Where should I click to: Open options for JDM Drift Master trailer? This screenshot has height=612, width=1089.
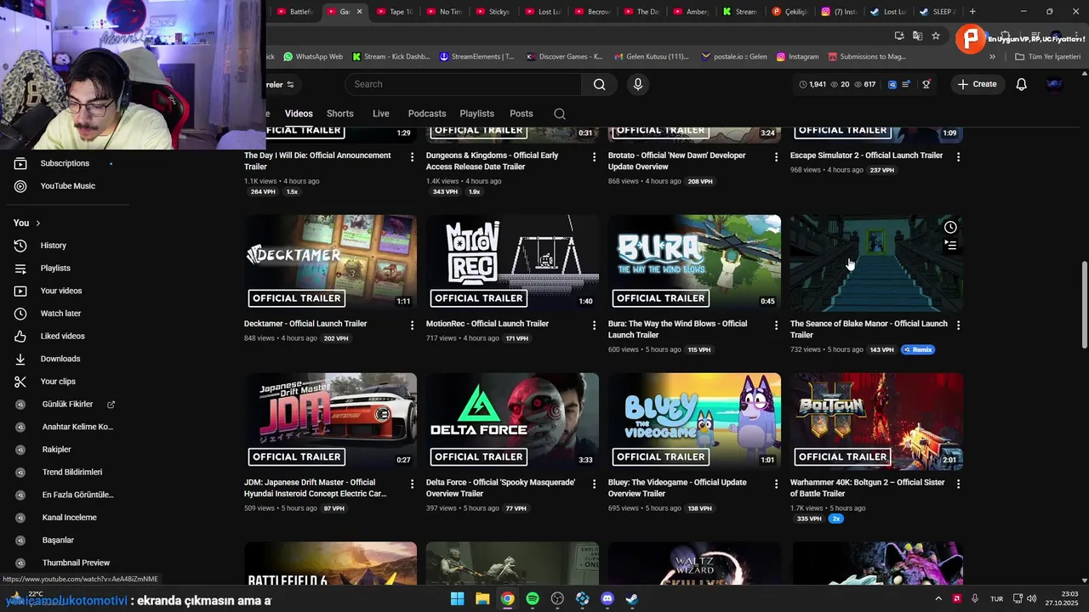pos(412,484)
